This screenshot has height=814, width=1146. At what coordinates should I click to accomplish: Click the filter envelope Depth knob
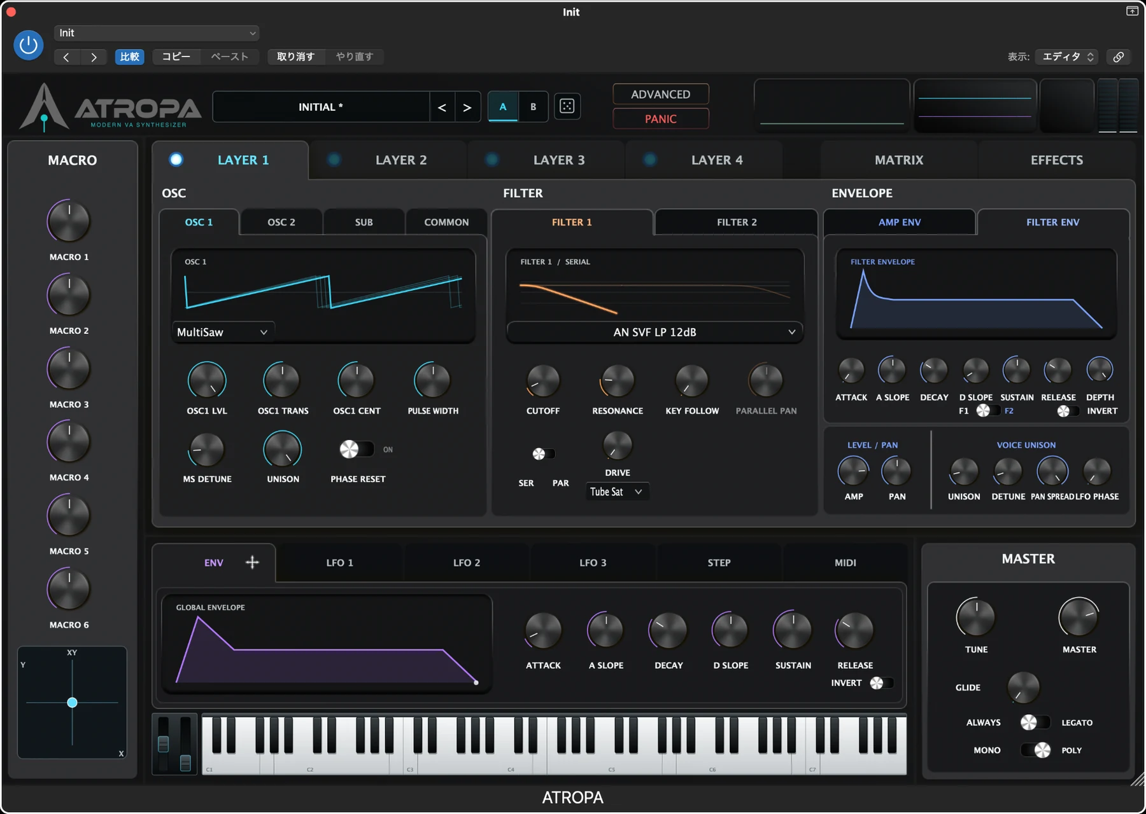pyautogui.click(x=1100, y=369)
